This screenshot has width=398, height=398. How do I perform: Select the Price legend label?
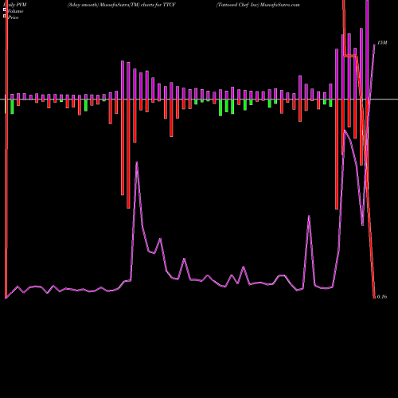tap(13, 18)
